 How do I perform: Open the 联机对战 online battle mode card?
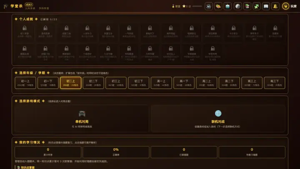(218, 119)
